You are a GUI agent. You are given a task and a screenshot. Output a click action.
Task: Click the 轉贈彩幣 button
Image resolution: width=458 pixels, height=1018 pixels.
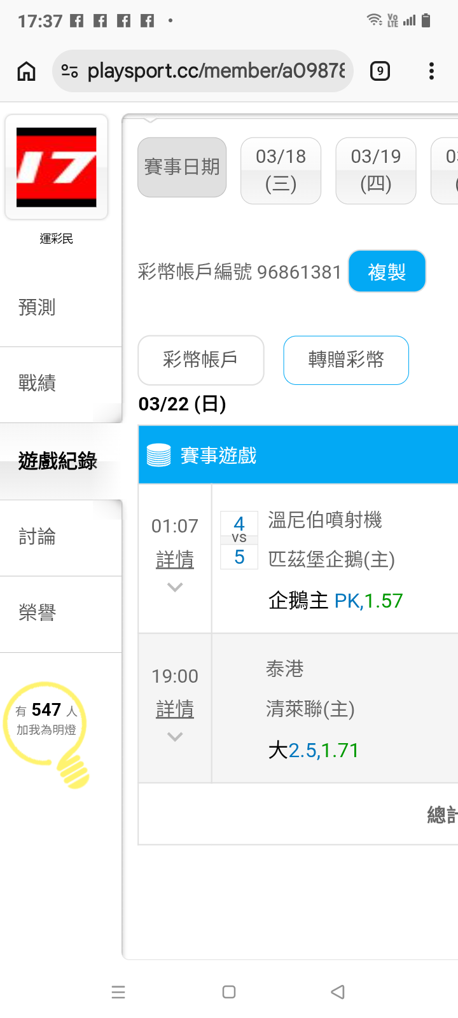pyautogui.click(x=346, y=360)
